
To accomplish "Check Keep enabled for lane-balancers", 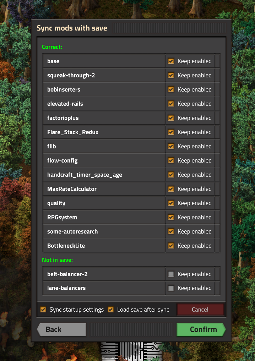I will 171,288.
